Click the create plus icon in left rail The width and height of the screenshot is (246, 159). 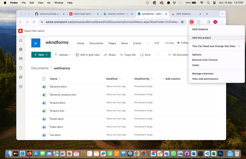point(21,86)
